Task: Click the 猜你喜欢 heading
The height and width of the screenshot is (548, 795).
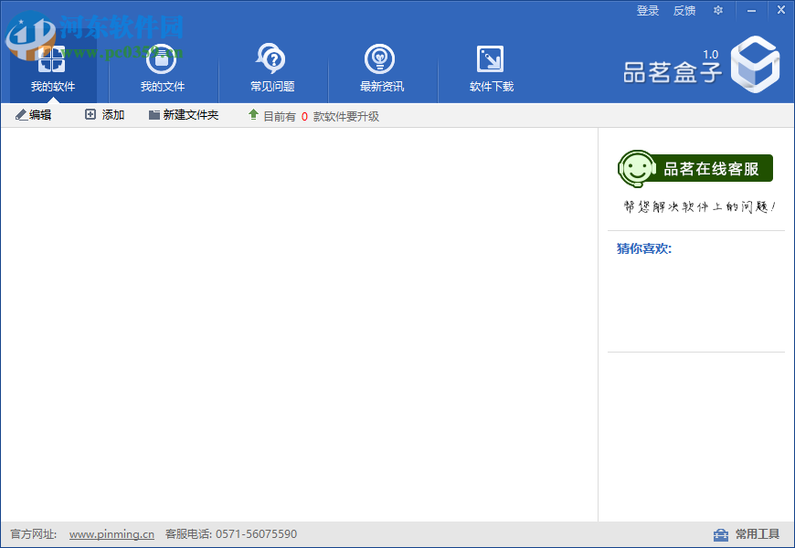Action: [x=644, y=248]
